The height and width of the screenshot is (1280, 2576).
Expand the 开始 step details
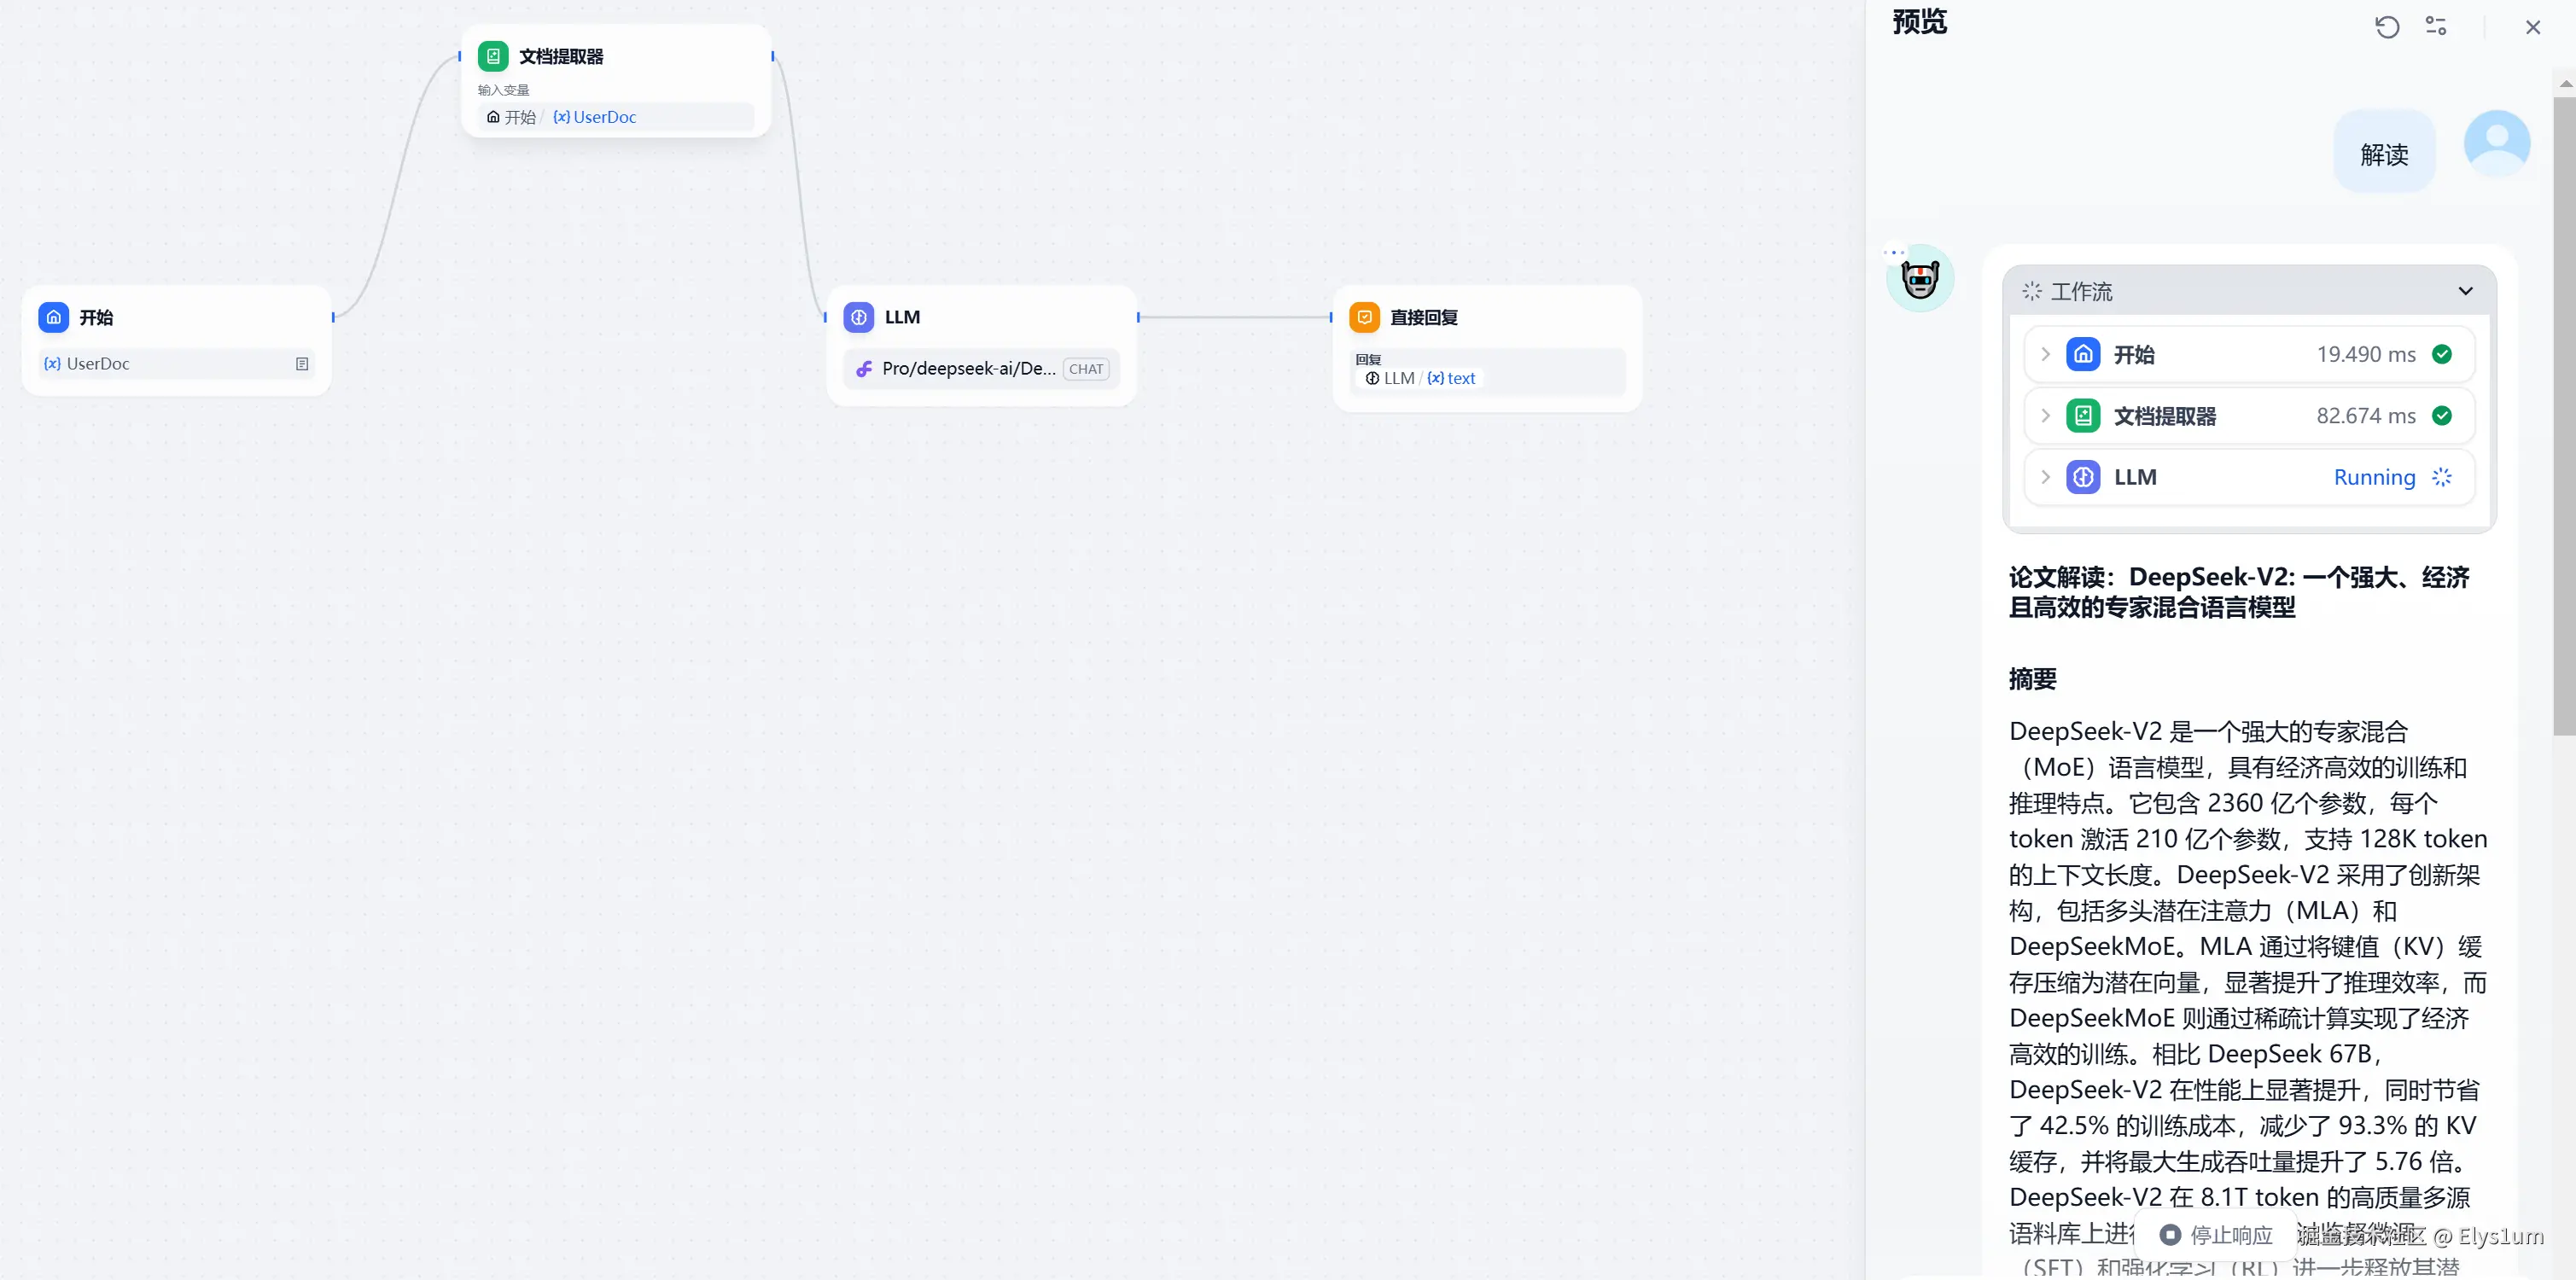(2046, 354)
